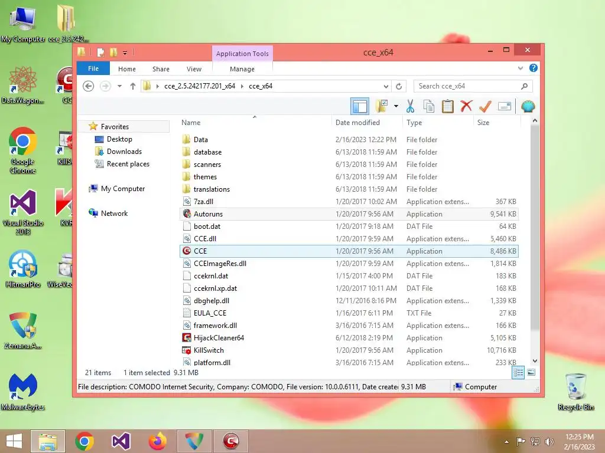This screenshot has width=605, height=453.
Task: Select the KillSwitch application
Action: [349, 350]
